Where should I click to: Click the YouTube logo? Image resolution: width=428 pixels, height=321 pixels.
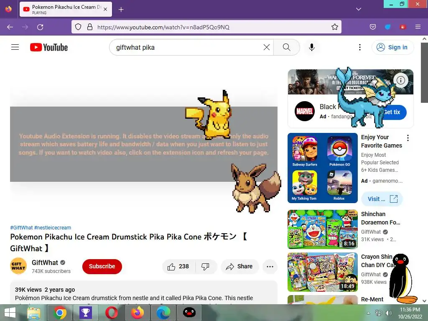pyautogui.click(x=49, y=47)
